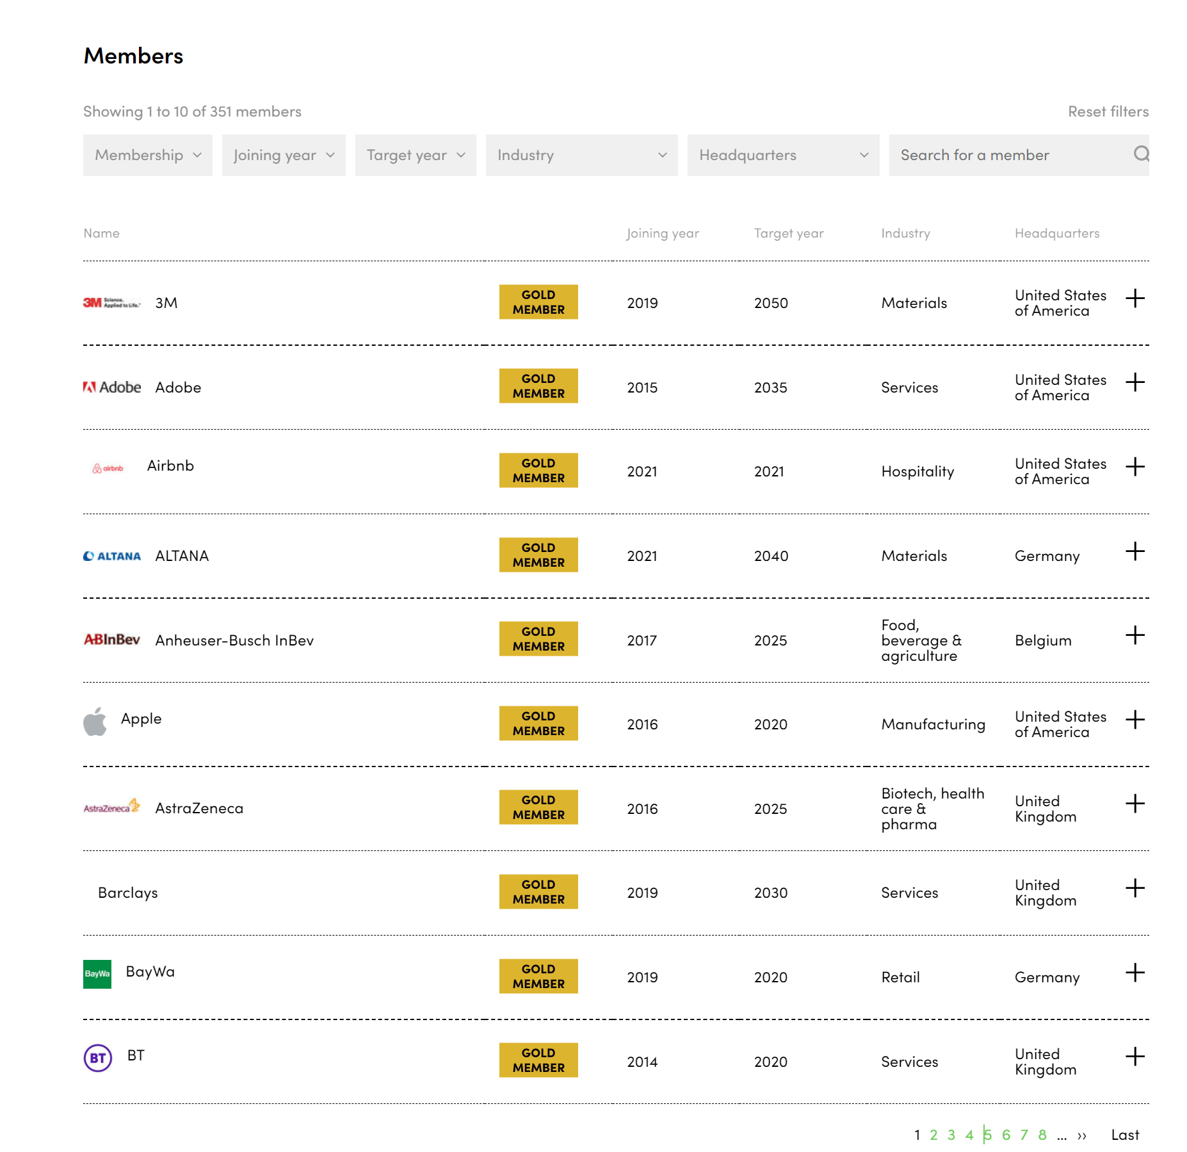This screenshot has width=1187, height=1152.
Task: Expand the 3M row details
Action: (1135, 298)
